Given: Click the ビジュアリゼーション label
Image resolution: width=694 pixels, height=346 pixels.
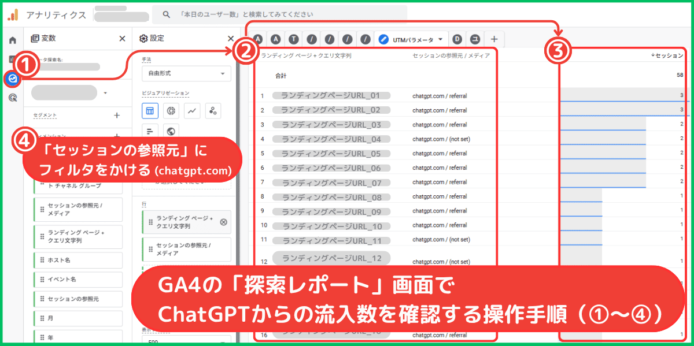Looking at the screenshot, I should (165, 92).
